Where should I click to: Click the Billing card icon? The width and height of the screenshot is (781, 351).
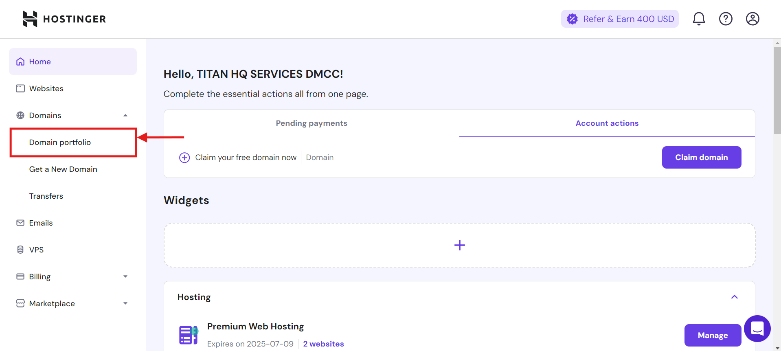point(20,276)
